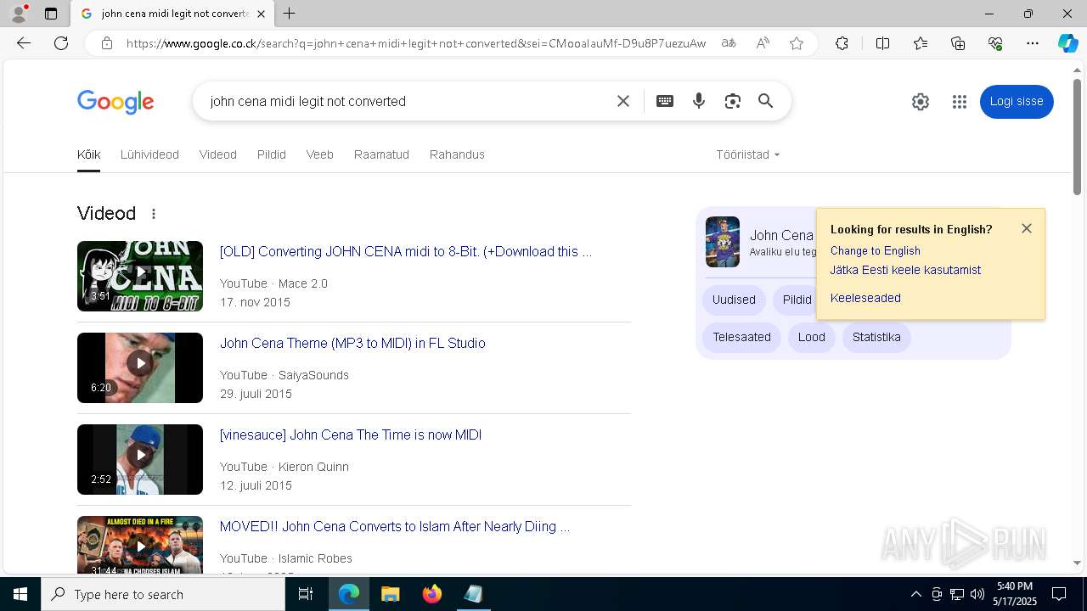The image size is (1087, 611).
Task: View site information lock icon
Action: coord(107,43)
